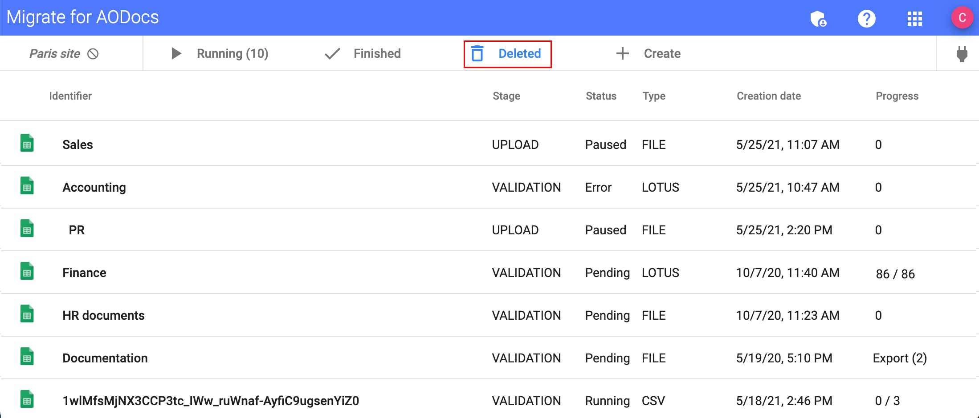Click the LOTUS type in Finance row
979x418 pixels.
(x=660, y=273)
